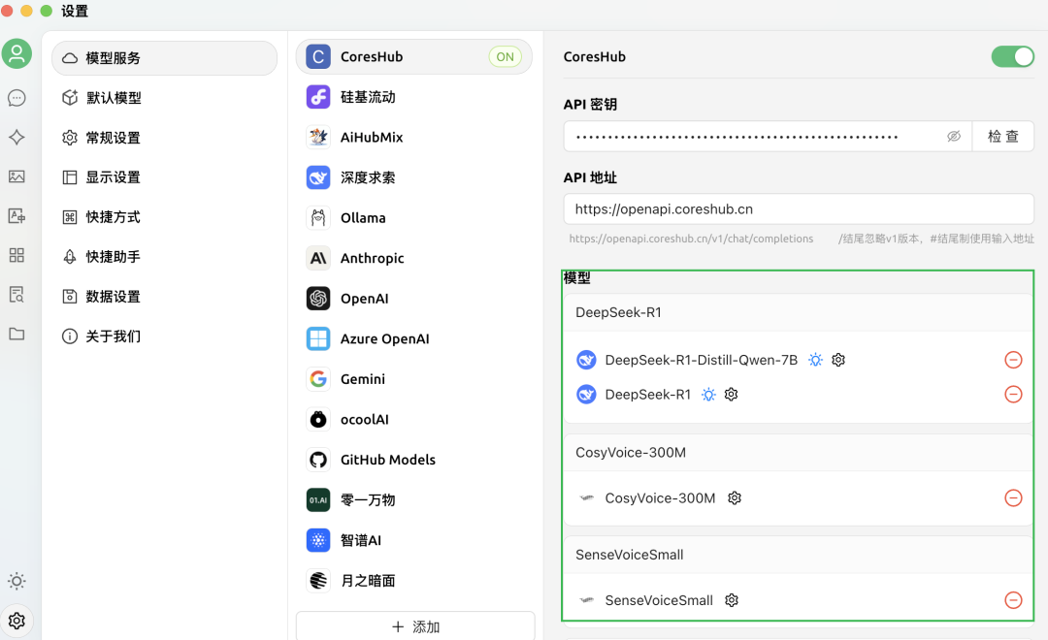Disable the CoresHub provider toggle
Viewport: 1048px width, 640px height.
[x=1012, y=57]
